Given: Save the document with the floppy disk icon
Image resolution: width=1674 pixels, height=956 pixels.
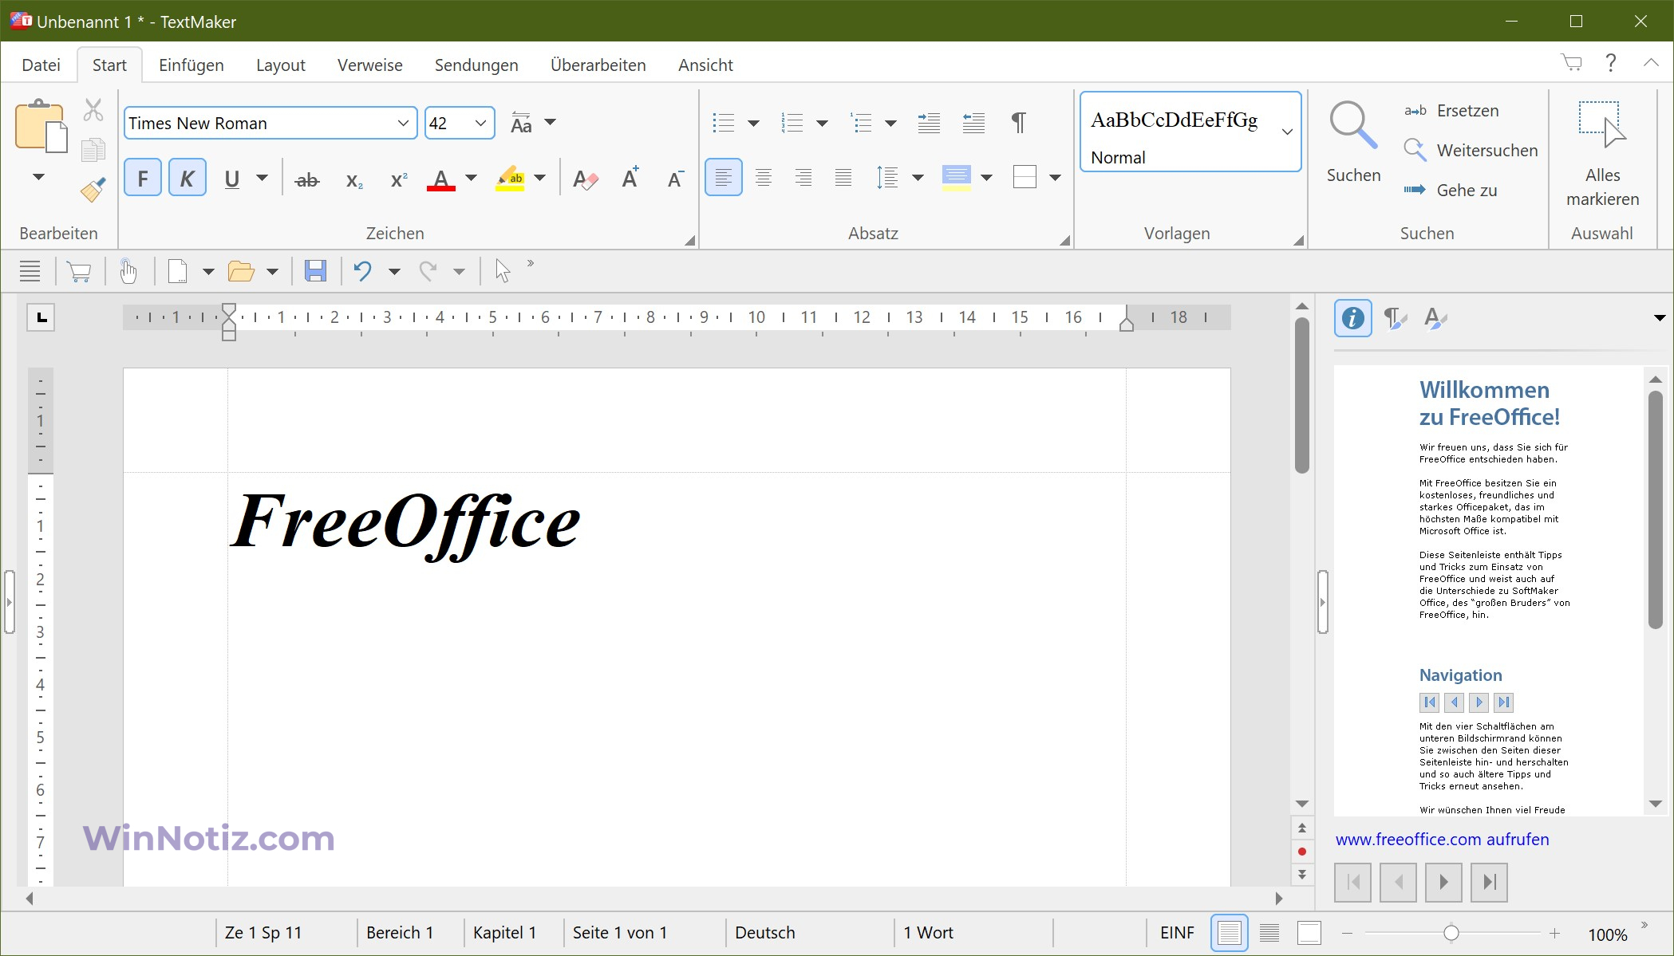Looking at the screenshot, I should [315, 271].
